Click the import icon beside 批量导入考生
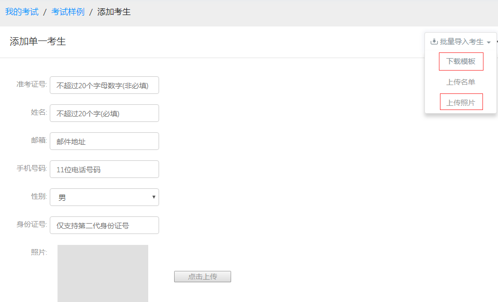This screenshot has height=302, width=498. pyautogui.click(x=434, y=42)
